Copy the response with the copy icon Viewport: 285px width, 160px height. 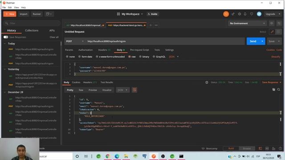pyautogui.click(x=273, y=89)
